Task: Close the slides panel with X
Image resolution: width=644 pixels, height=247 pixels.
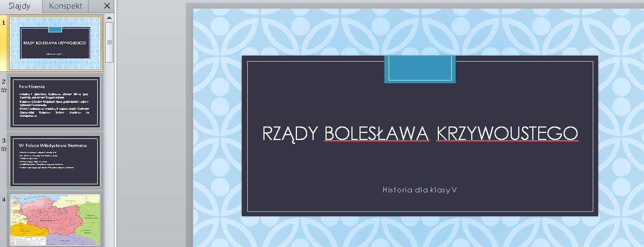Action: tap(107, 6)
